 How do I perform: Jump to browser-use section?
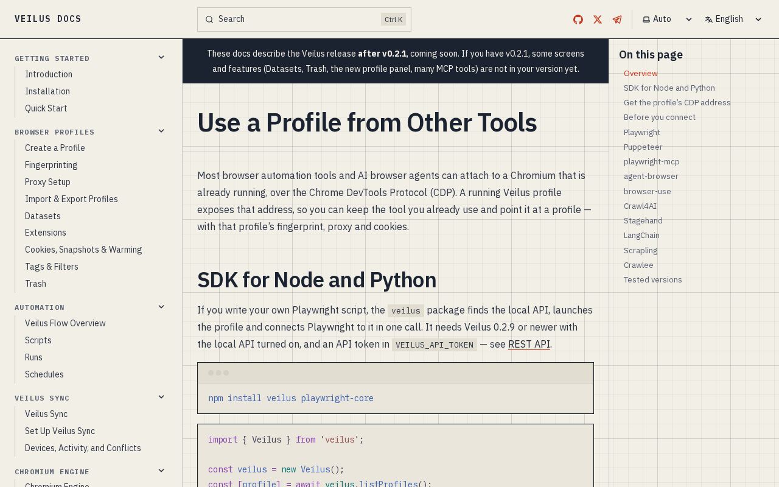(648, 191)
